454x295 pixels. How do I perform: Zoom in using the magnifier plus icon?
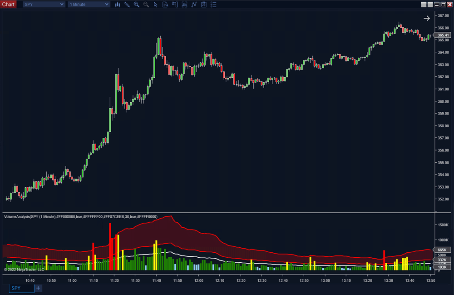(x=136, y=5)
